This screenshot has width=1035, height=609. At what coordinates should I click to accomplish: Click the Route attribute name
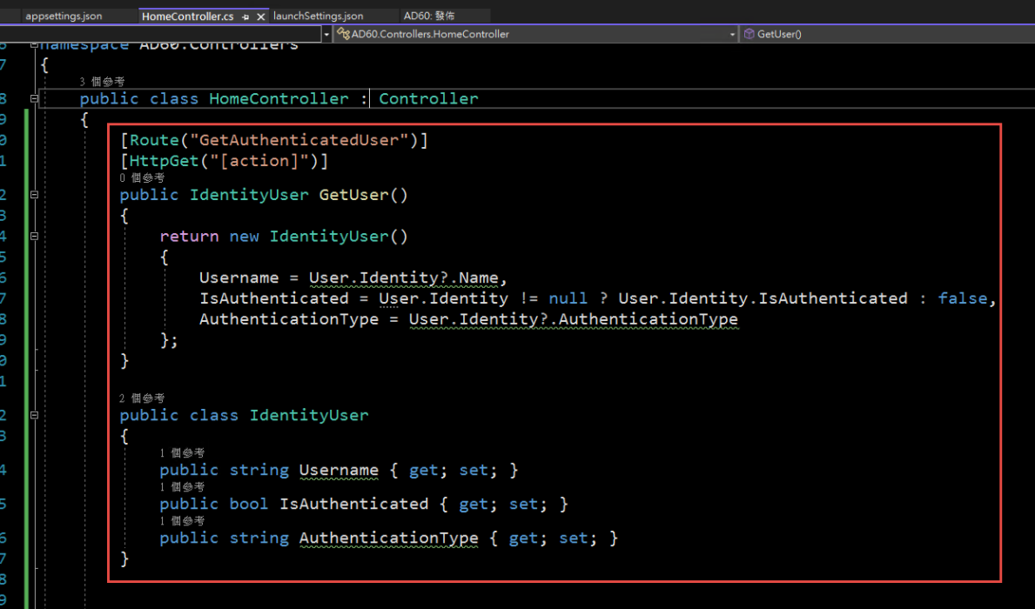click(154, 141)
